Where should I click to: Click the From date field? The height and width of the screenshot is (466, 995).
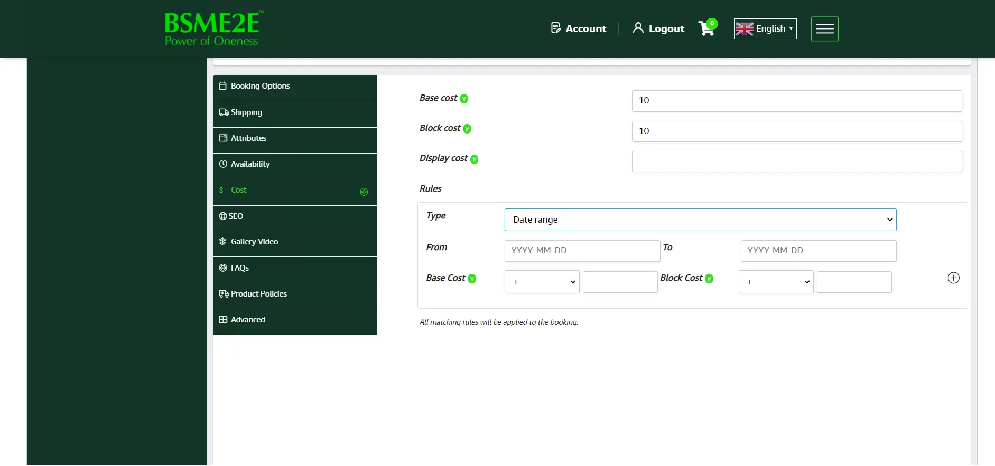pos(582,251)
